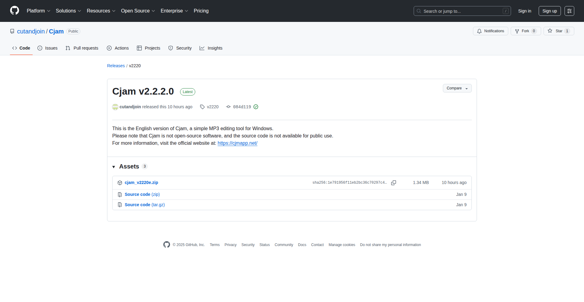Open the GitHub homepage logo
584x302 pixels.
click(x=15, y=11)
